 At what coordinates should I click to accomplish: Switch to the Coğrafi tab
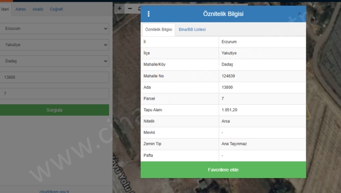tap(56, 9)
